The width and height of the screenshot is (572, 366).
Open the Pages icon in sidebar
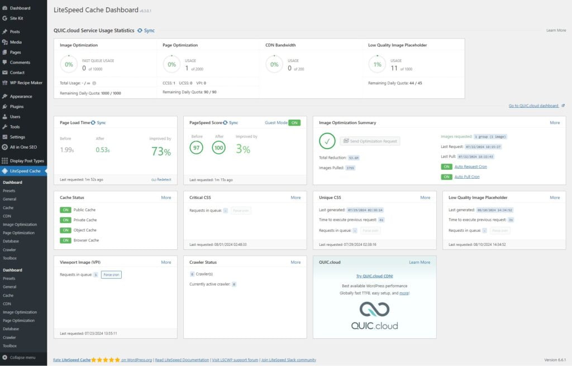pyautogui.click(x=4, y=52)
